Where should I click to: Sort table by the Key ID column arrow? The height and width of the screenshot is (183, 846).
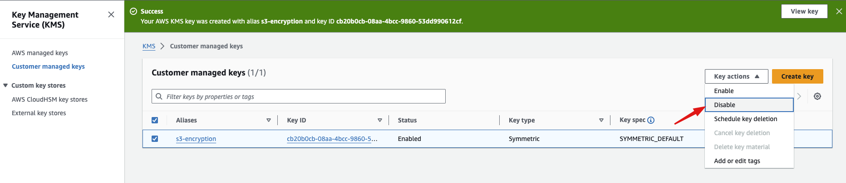click(380, 120)
